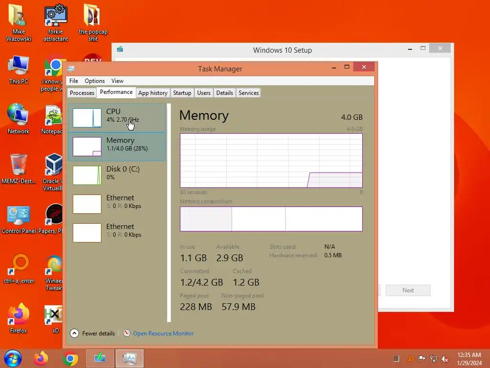
Task: Open the ctrl+a, enter desktop shortcut
Action: point(19,269)
